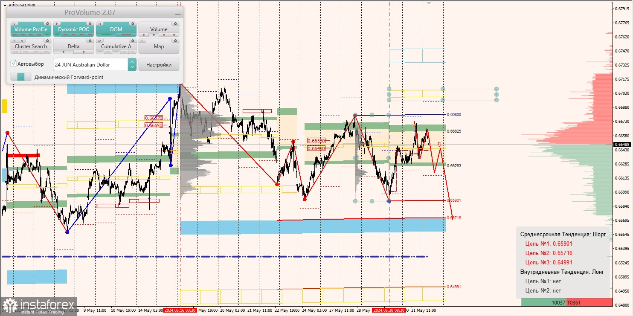The height and width of the screenshot is (316, 633).
Task: Open Dynamic POC gear settings
Action: [90, 23]
